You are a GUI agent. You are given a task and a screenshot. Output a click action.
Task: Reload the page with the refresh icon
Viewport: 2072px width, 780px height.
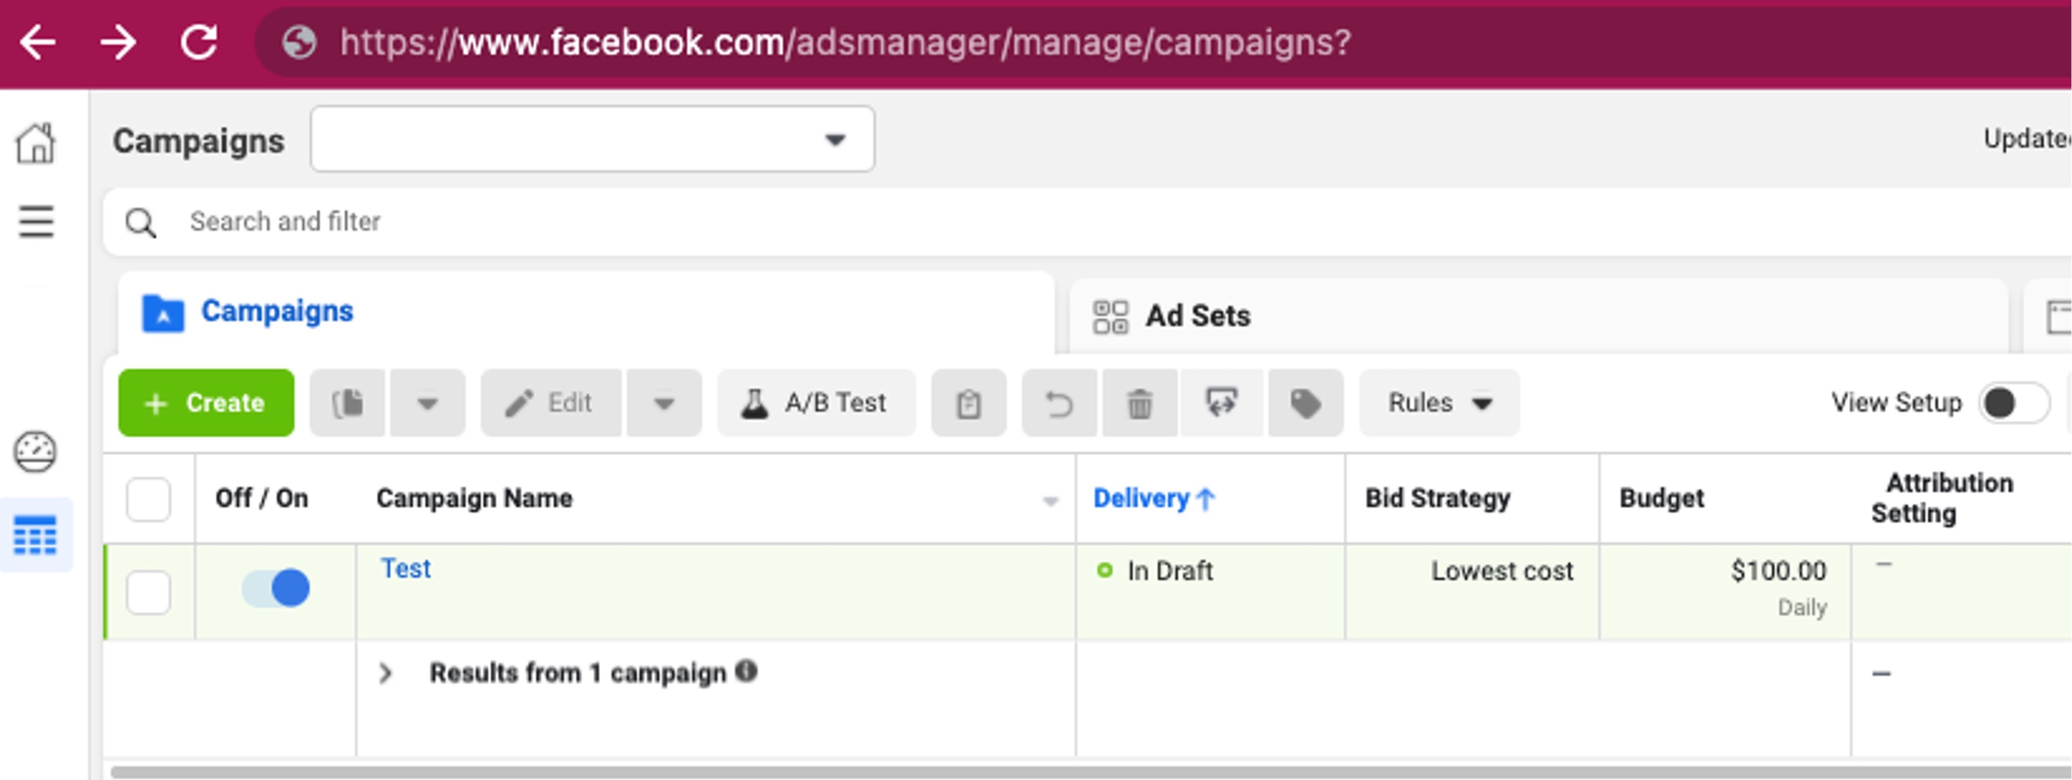click(x=199, y=42)
